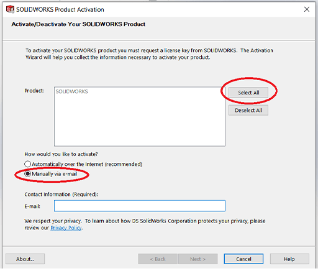The height and width of the screenshot is (271, 318).
Task: Click the Deselect All button
Action: 248,110
